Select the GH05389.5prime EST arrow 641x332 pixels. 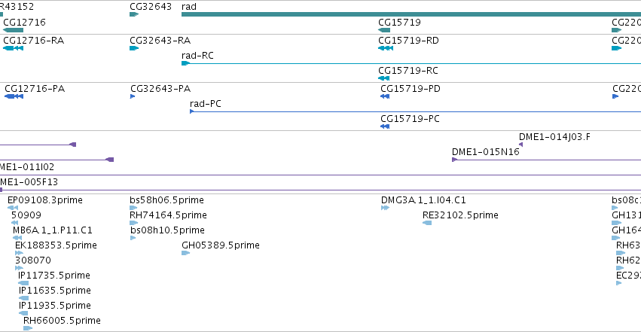coord(185,253)
